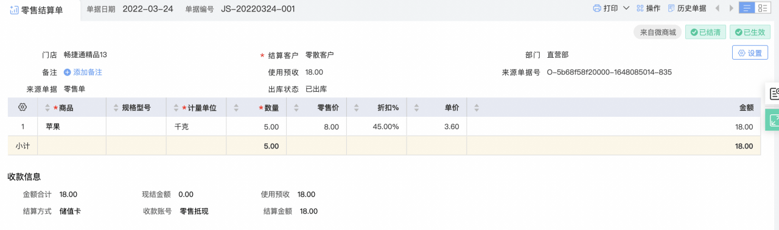This screenshot has width=779, height=230.
Task: Click the 设置 settings button
Action: [x=750, y=53]
